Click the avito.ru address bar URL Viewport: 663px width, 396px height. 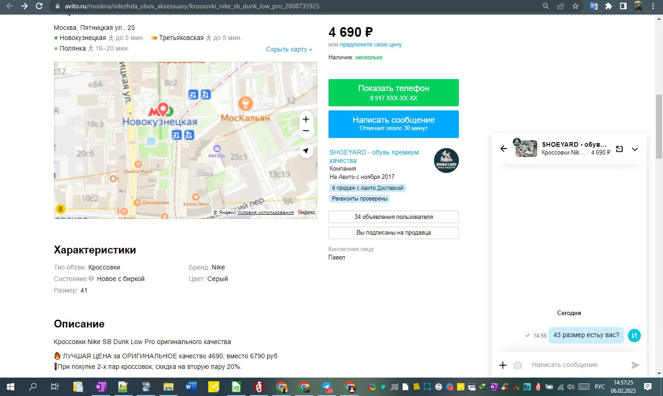(x=192, y=6)
